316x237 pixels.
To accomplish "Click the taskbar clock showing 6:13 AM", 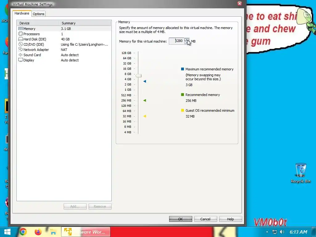I will 298,232.
